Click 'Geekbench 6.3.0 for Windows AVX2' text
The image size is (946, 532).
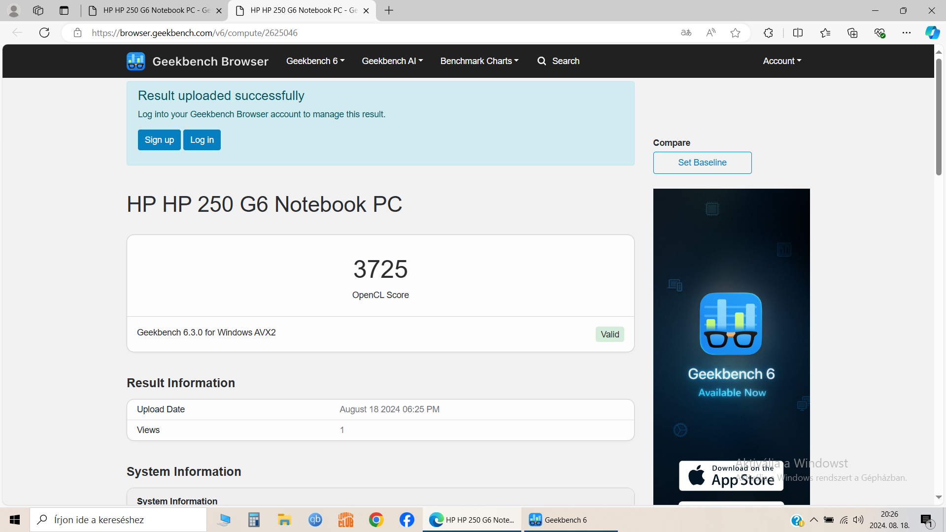pyautogui.click(x=206, y=332)
